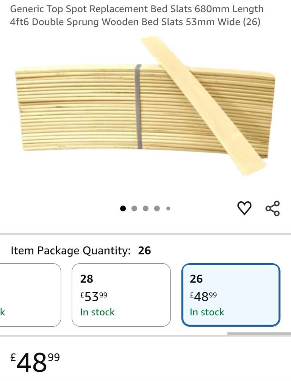Select the first image carousel dot

click(123, 208)
